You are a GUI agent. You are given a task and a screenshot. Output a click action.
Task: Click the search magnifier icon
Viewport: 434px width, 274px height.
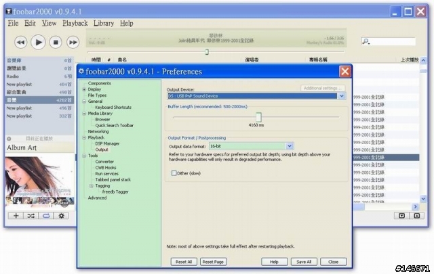pyautogui.click(x=366, y=41)
